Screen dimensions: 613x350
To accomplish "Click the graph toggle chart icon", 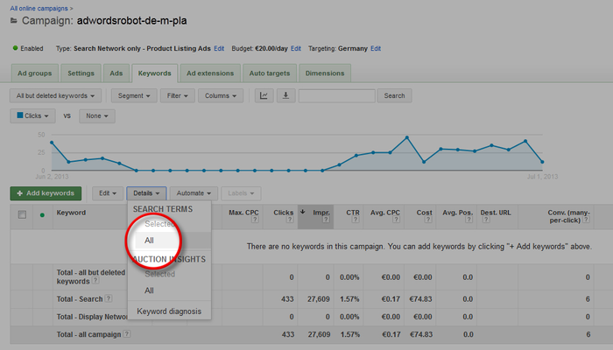I will [x=264, y=95].
